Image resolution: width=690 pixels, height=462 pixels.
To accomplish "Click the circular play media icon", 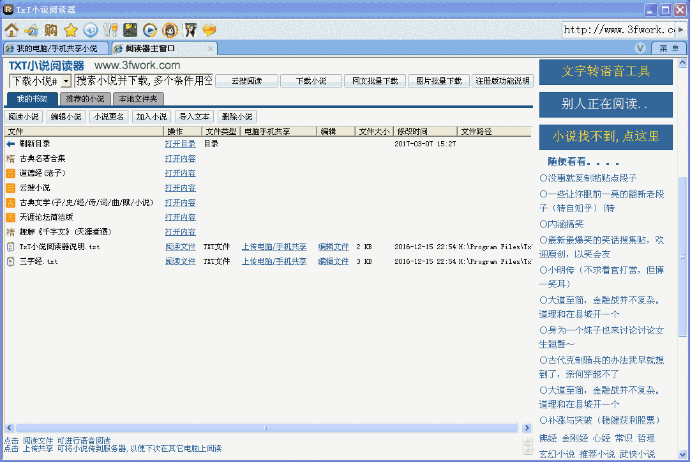I will point(151,29).
